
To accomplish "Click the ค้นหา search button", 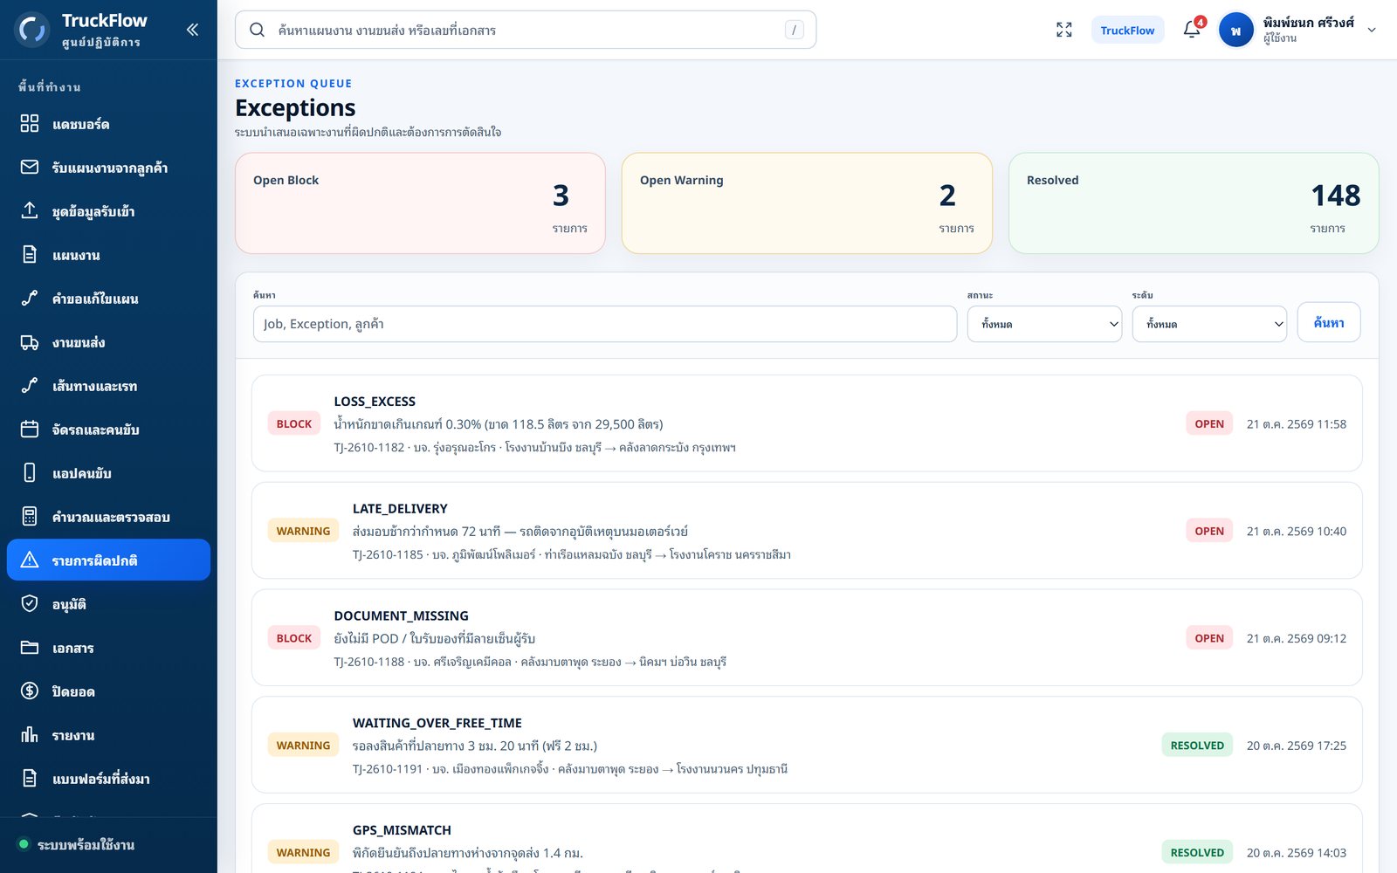I will [x=1329, y=323].
